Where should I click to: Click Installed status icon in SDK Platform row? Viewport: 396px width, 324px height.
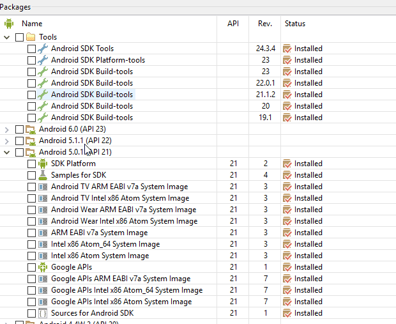[x=287, y=164]
